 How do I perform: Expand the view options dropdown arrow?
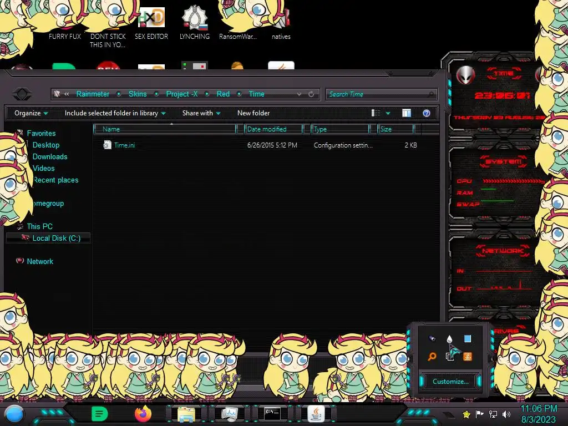point(388,113)
